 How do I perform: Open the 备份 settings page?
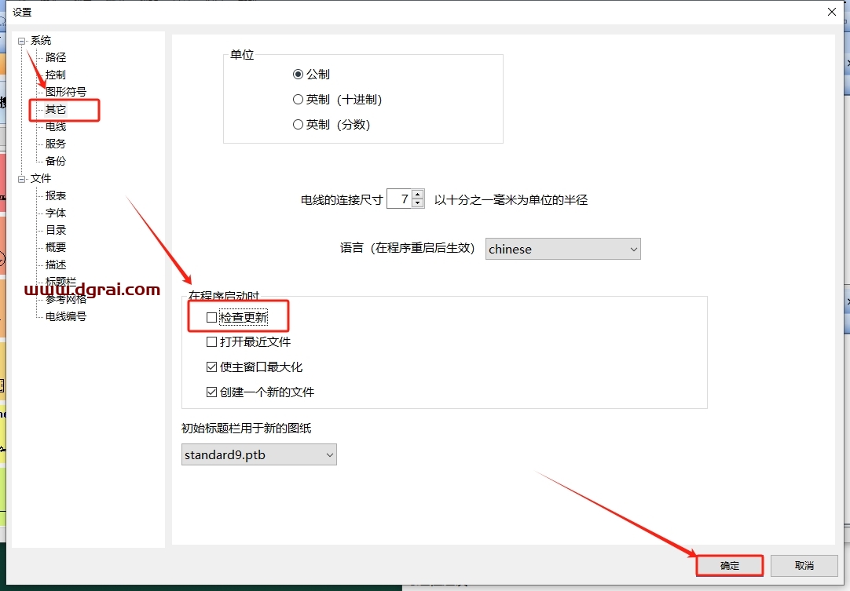point(53,161)
